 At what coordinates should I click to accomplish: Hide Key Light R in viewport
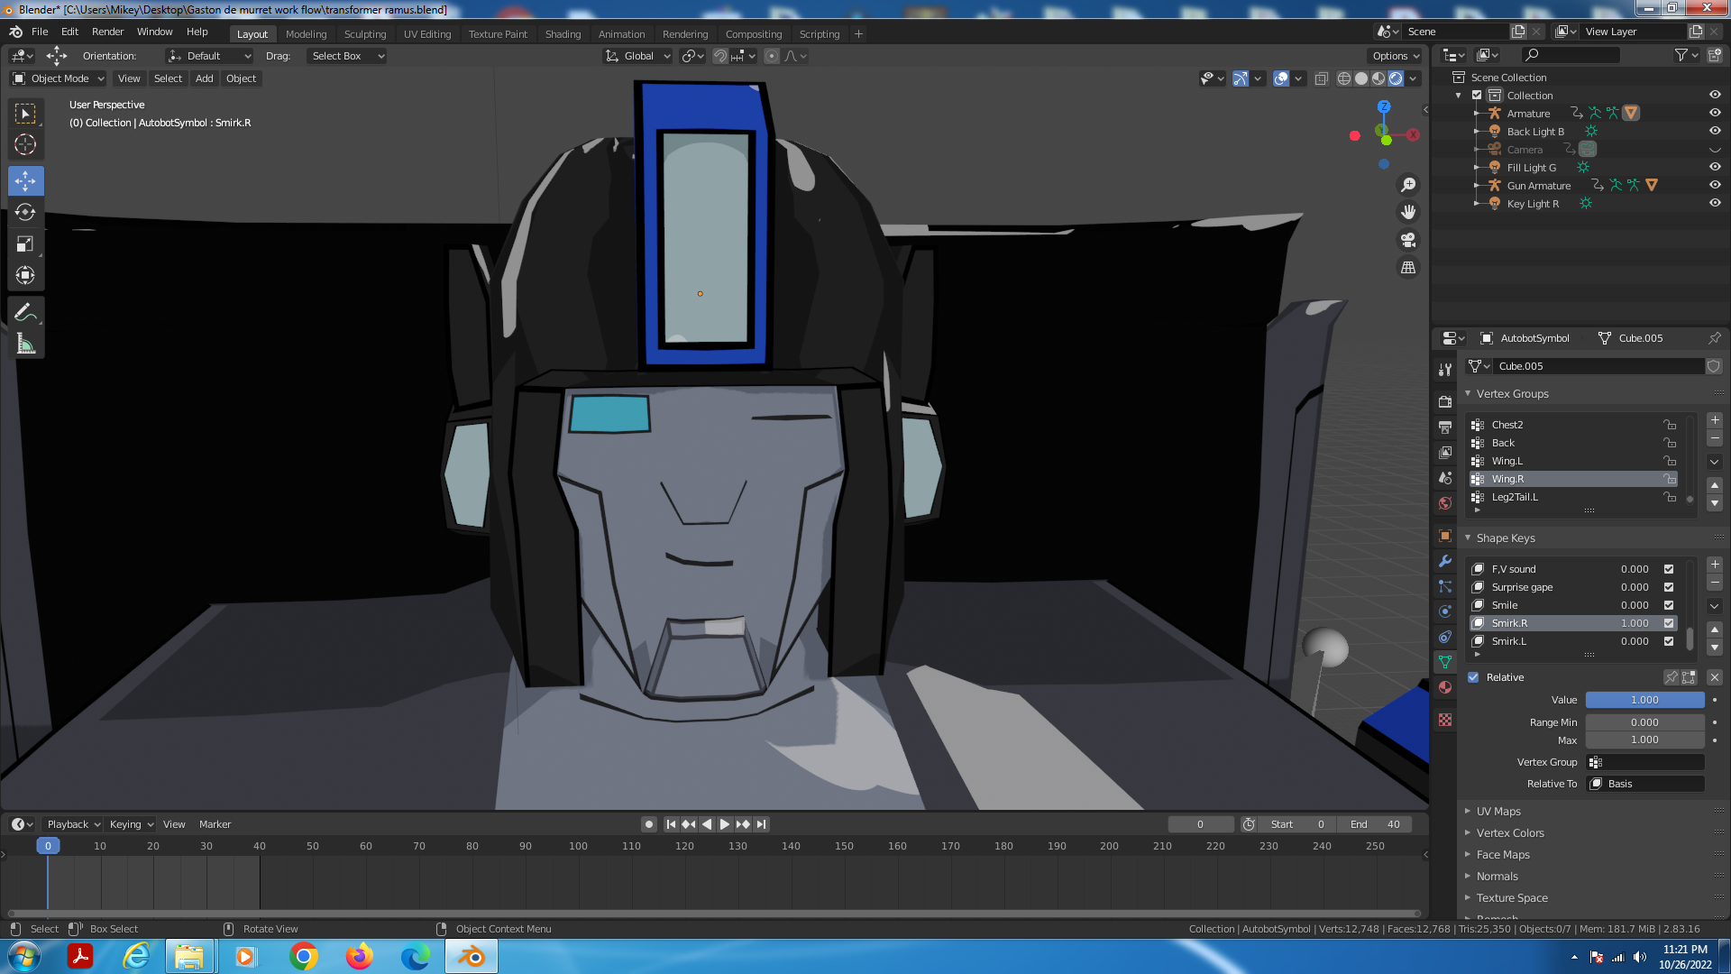(1715, 203)
